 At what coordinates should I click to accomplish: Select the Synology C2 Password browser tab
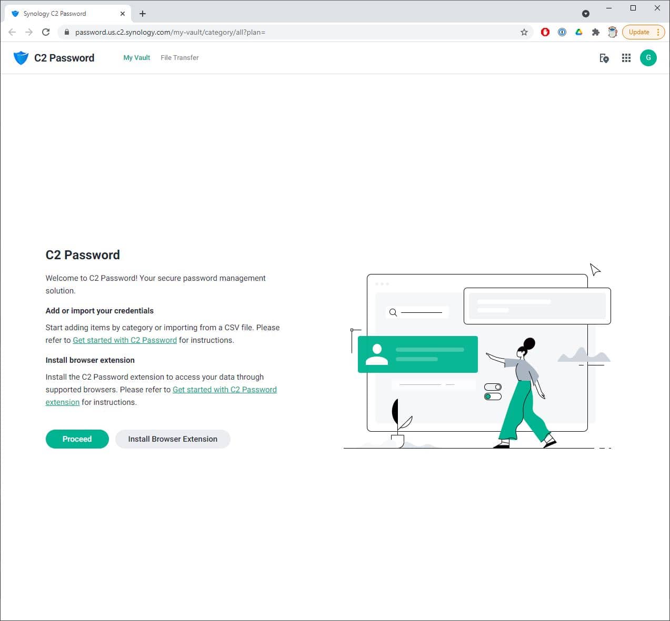click(x=67, y=14)
